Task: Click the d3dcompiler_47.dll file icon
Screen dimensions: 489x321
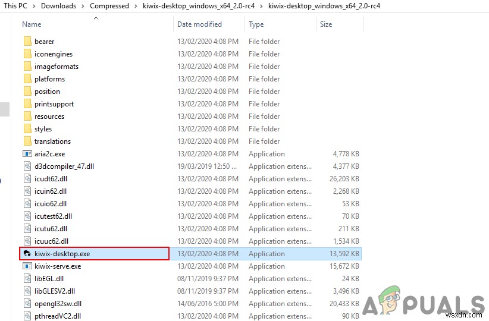Action: coord(27,166)
